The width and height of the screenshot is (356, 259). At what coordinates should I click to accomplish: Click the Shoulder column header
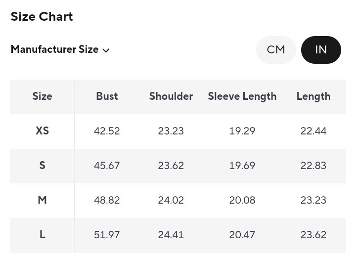[171, 96]
